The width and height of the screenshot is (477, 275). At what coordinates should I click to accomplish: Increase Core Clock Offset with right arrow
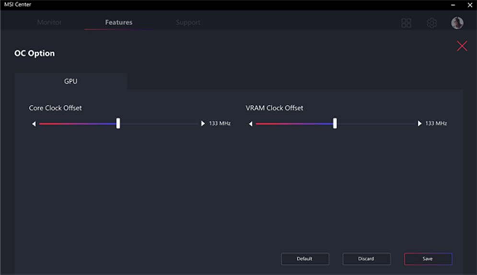pos(203,124)
